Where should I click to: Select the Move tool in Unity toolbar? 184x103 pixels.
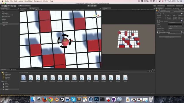tap(6, 6)
